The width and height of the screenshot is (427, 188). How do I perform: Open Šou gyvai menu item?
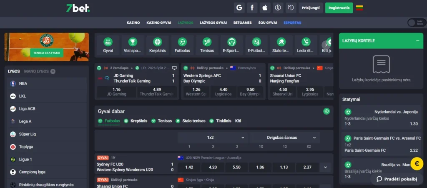click(x=268, y=23)
